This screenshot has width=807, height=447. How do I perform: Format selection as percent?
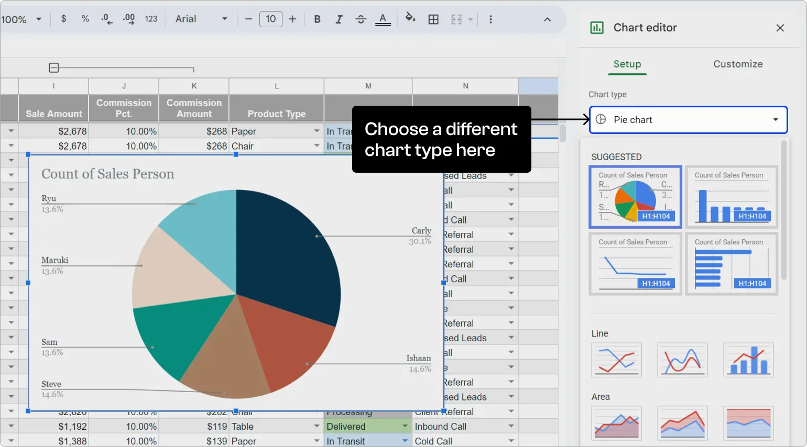[x=85, y=19]
